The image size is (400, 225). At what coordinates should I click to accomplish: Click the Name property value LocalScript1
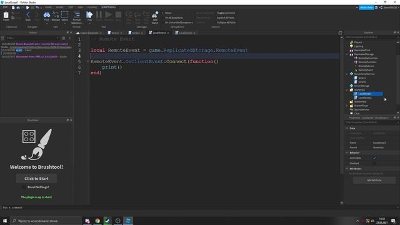click(x=379, y=143)
